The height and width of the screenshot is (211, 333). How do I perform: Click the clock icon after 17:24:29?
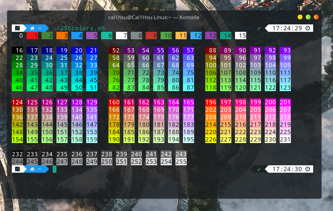[308, 28]
